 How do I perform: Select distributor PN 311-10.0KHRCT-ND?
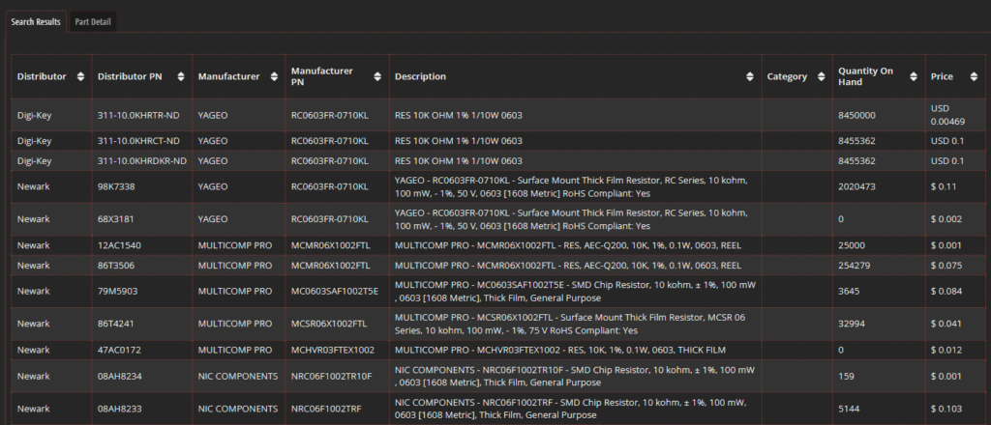click(138, 141)
